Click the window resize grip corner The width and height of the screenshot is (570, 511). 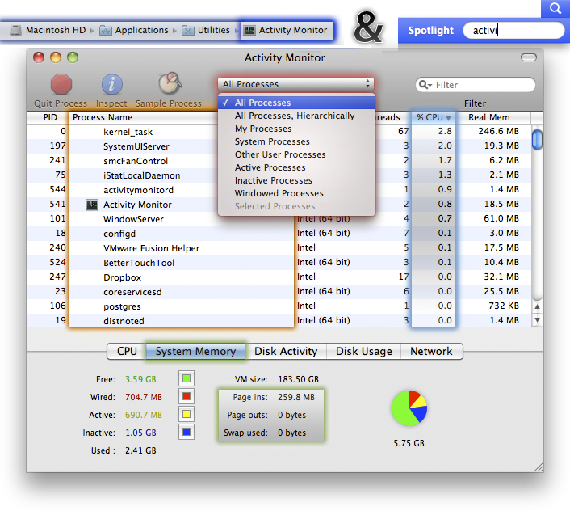click(538, 467)
